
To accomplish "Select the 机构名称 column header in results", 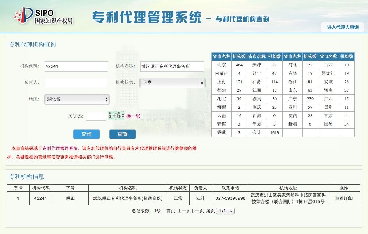I will pos(128,188).
